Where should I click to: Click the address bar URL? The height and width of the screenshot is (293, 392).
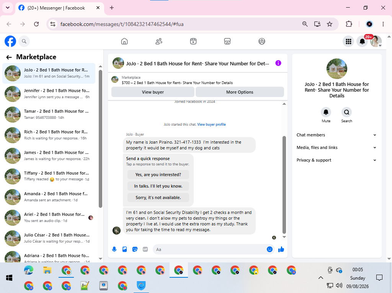[x=122, y=24]
